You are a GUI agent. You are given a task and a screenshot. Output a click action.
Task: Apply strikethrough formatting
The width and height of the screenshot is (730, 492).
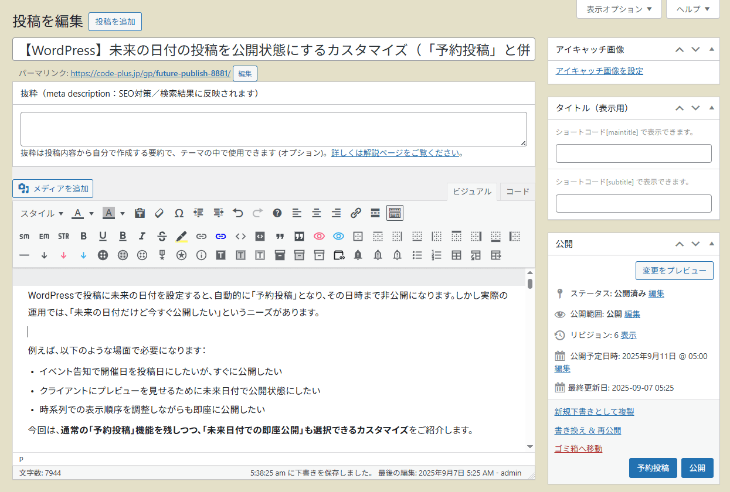point(162,237)
